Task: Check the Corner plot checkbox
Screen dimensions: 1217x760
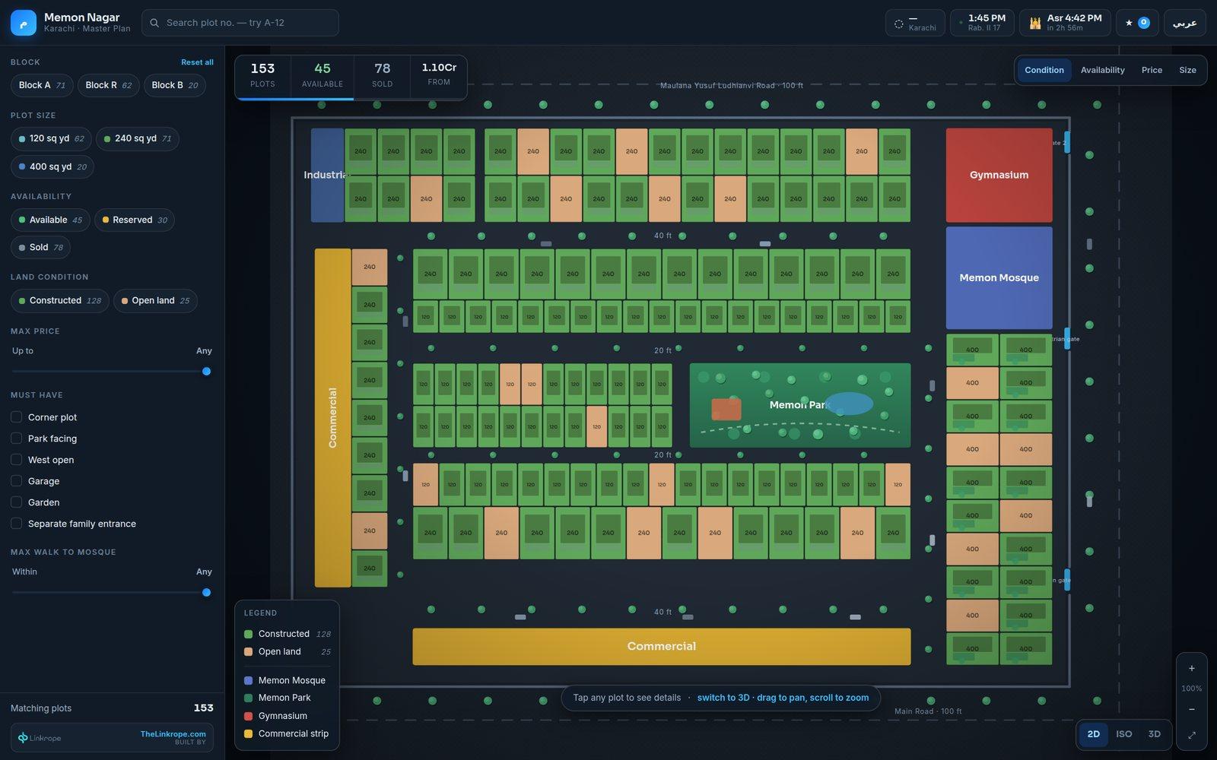Action: (16, 416)
